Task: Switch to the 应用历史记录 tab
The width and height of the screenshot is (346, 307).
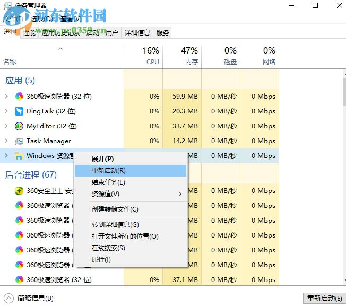Action: click(61, 33)
